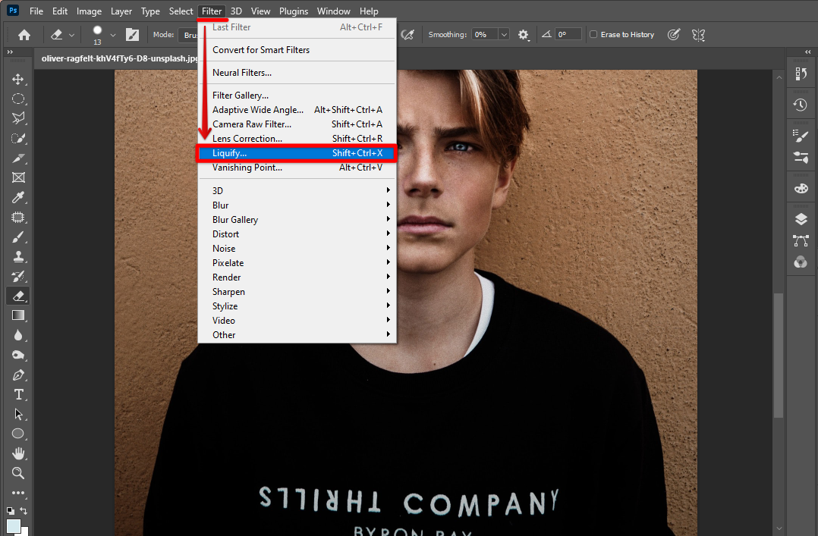Activate the Gradient tool

pyautogui.click(x=18, y=315)
